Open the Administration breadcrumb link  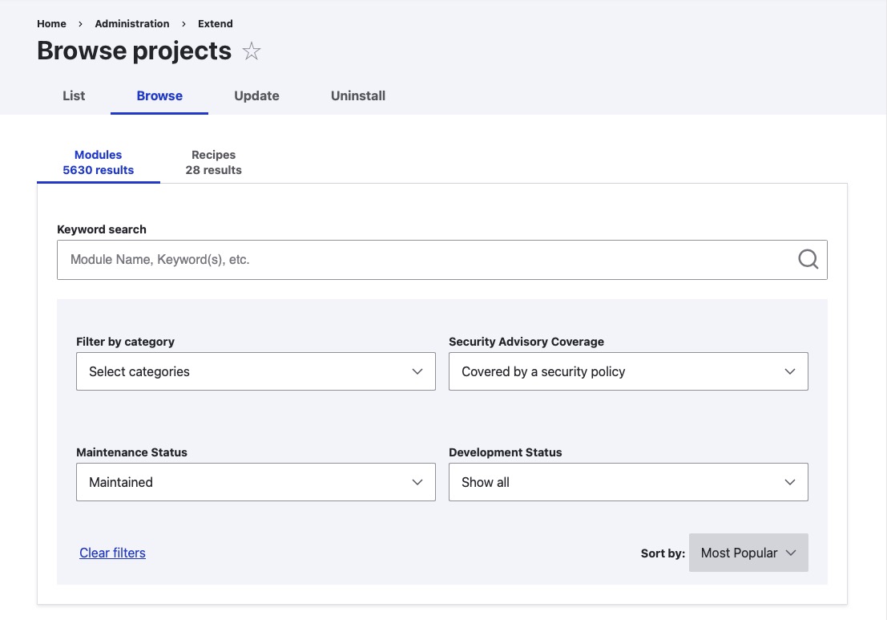point(132,23)
